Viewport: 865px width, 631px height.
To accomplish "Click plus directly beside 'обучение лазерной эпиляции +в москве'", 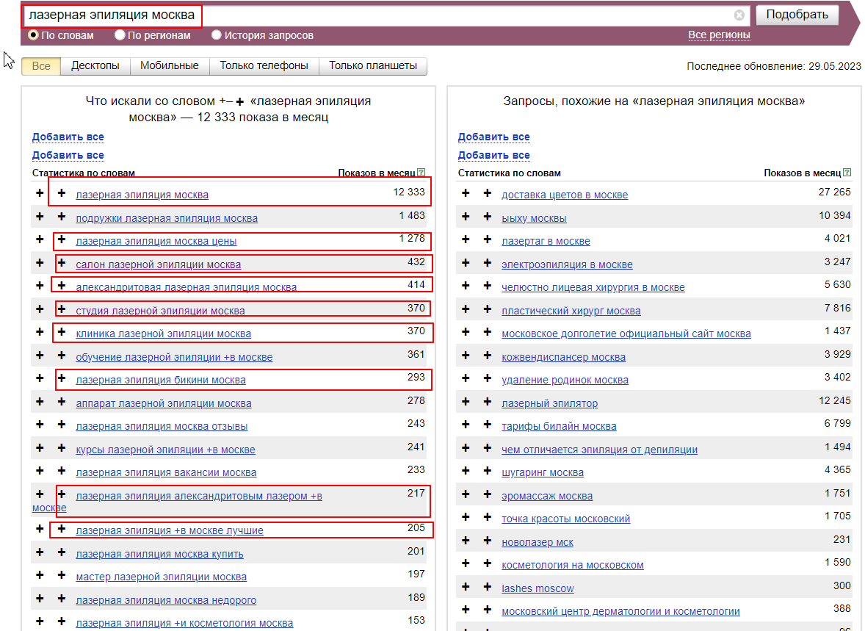I will coord(62,356).
